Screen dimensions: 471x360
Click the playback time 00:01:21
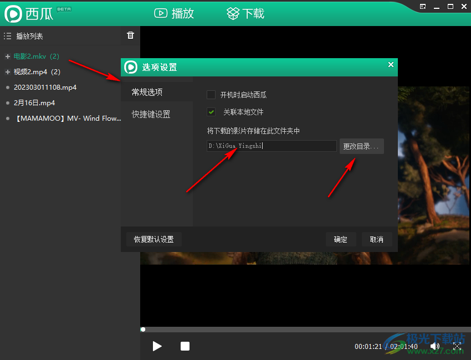[x=368, y=347]
